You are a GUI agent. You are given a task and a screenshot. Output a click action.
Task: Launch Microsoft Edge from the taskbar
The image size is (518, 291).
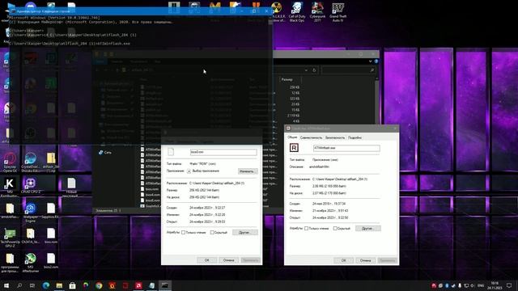pyautogui.click(x=46, y=285)
